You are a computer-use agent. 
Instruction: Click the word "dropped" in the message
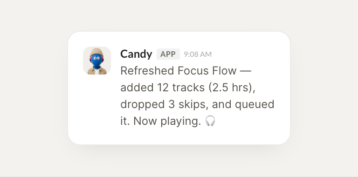click(143, 105)
